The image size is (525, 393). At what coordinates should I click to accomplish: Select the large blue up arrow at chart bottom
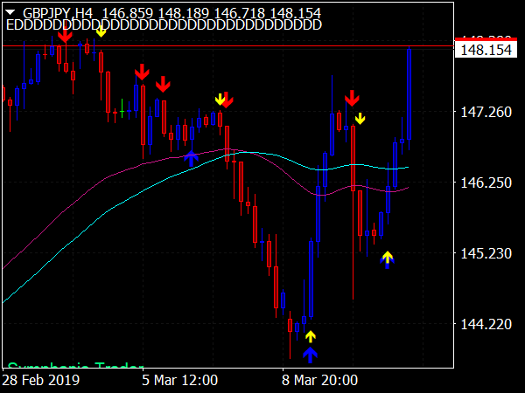tap(310, 355)
